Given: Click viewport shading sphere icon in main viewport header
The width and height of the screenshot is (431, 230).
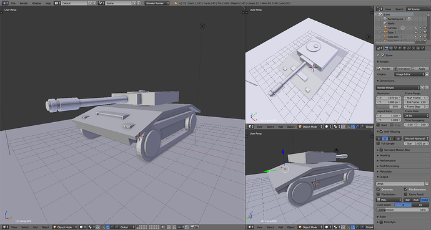Looking at the screenshot, I should coord(81,227).
